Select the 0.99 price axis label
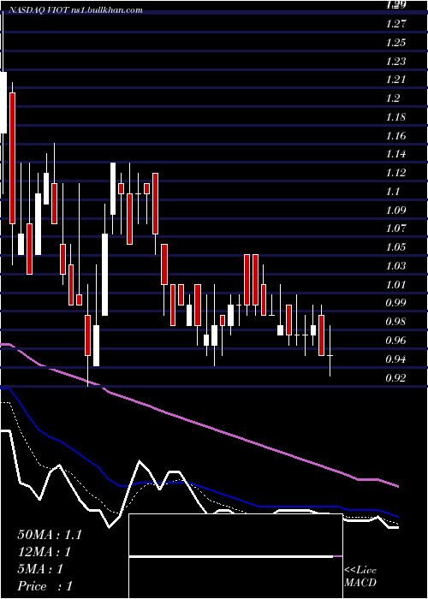 [395, 303]
